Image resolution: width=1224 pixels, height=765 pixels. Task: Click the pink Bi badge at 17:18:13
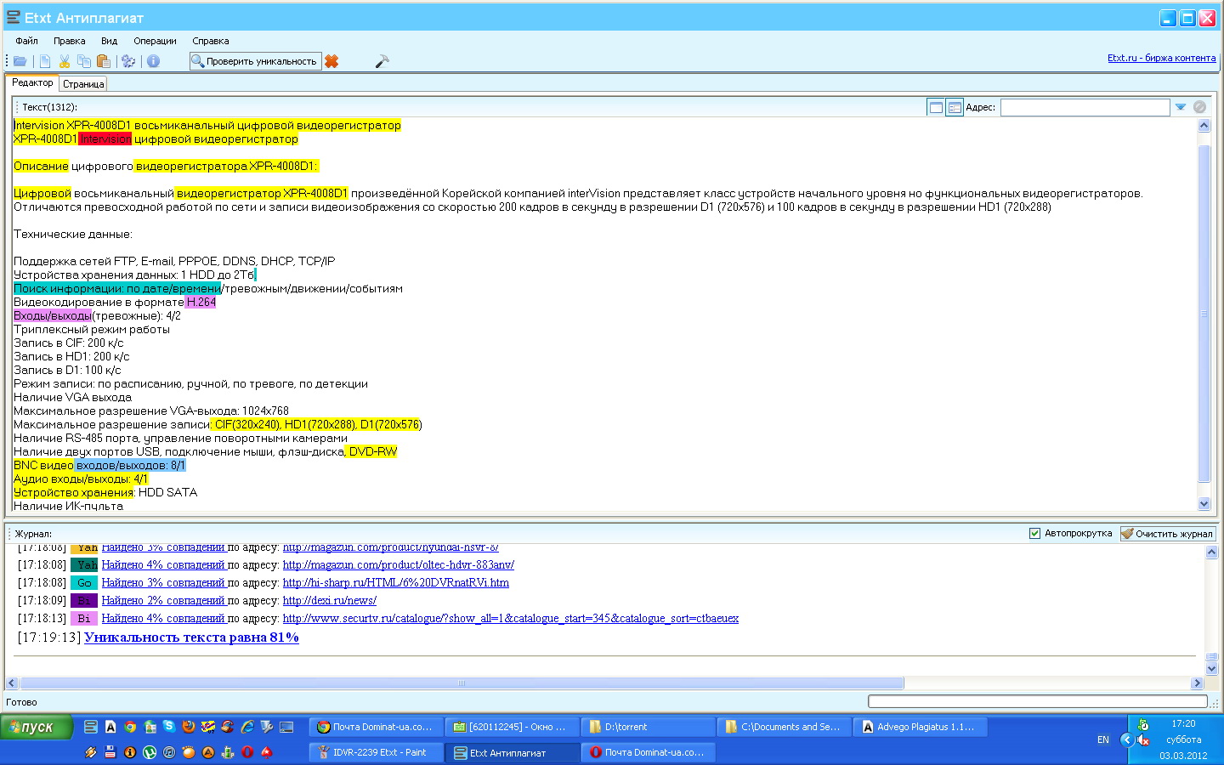[x=84, y=618]
